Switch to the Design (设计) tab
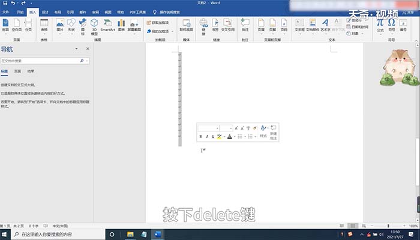The width and height of the screenshot is (420, 240). pos(45,12)
